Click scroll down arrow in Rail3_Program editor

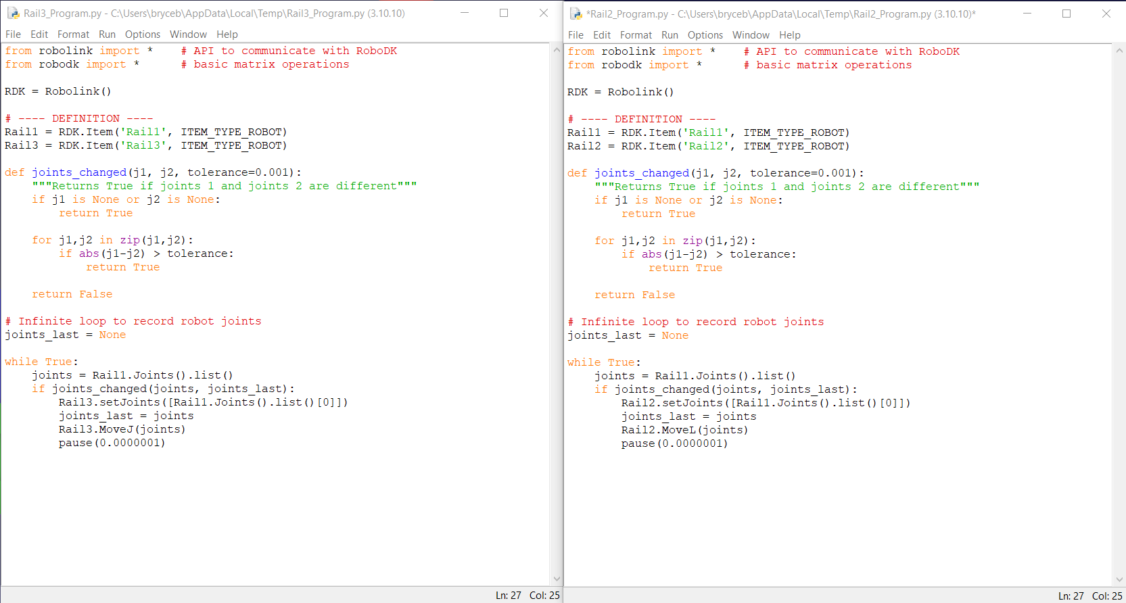click(x=557, y=579)
